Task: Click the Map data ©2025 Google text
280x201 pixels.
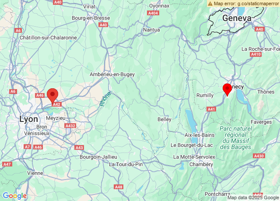Action: tap(253, 198)
